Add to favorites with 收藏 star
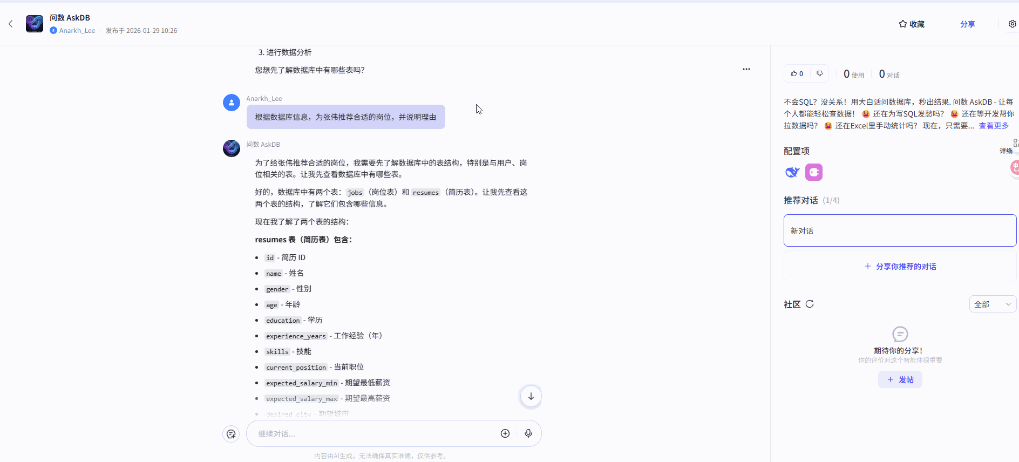The image size is (1019, 462). [912, 24]
